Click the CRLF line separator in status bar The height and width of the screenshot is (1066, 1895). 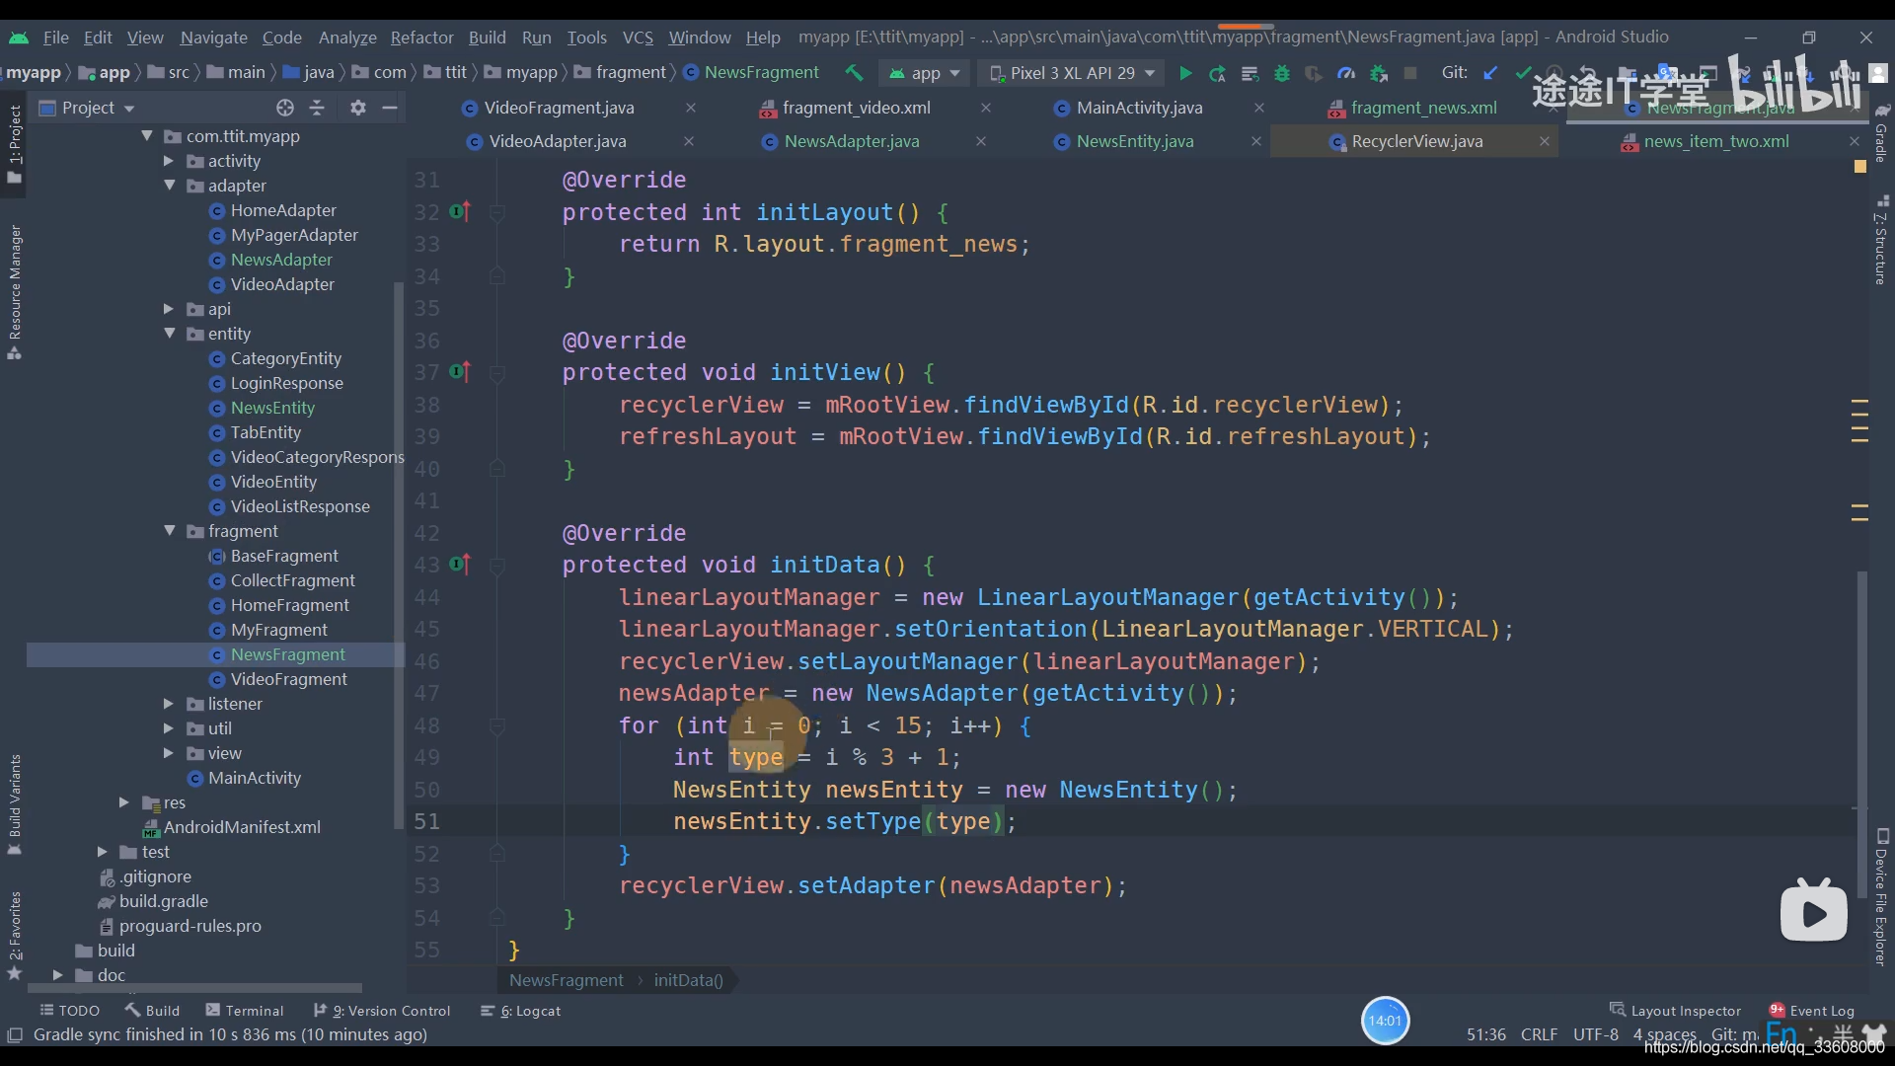(x=1539, y=1034)
